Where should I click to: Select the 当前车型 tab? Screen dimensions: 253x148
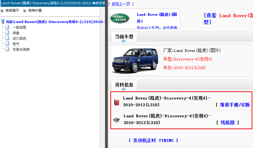[124, 37]
